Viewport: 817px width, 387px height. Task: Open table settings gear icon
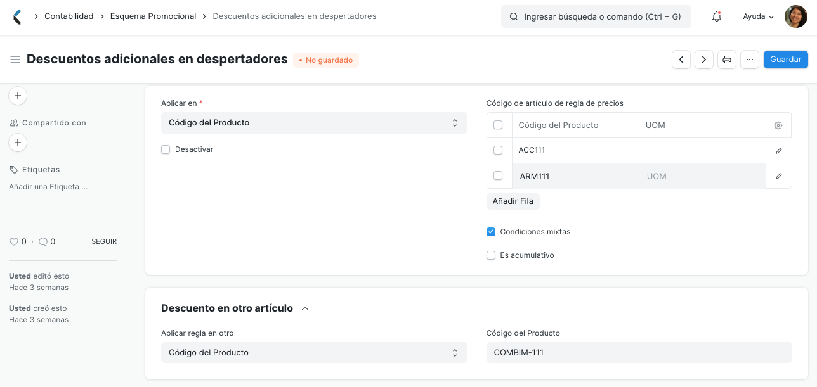click(x=778, y=125)
